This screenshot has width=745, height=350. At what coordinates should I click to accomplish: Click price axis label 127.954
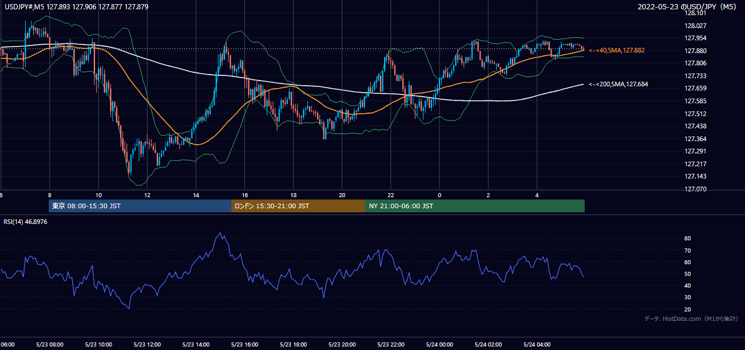695,38
